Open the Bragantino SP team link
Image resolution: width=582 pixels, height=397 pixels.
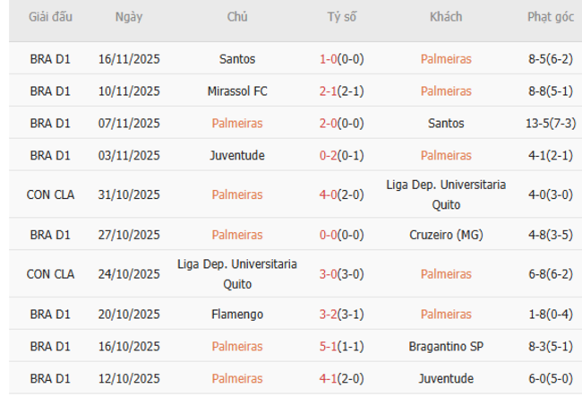pyautogui.click(x=446, y=346)
